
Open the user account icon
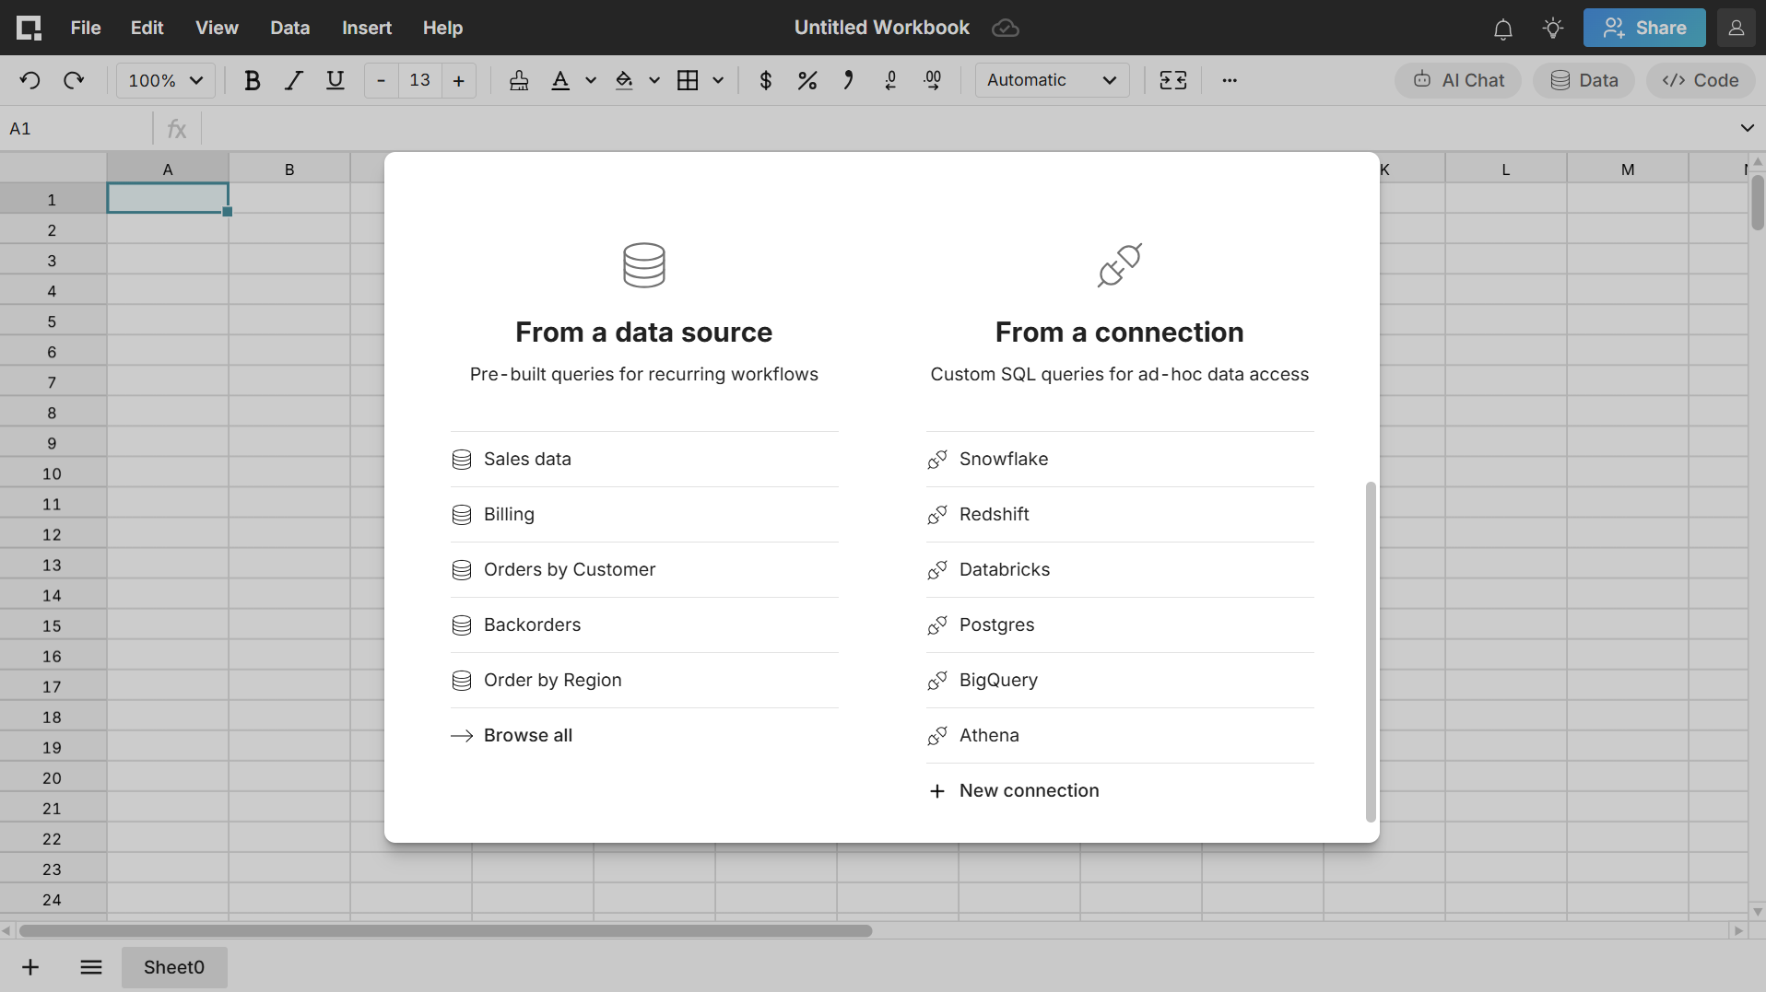click(x=1737, y=28)
